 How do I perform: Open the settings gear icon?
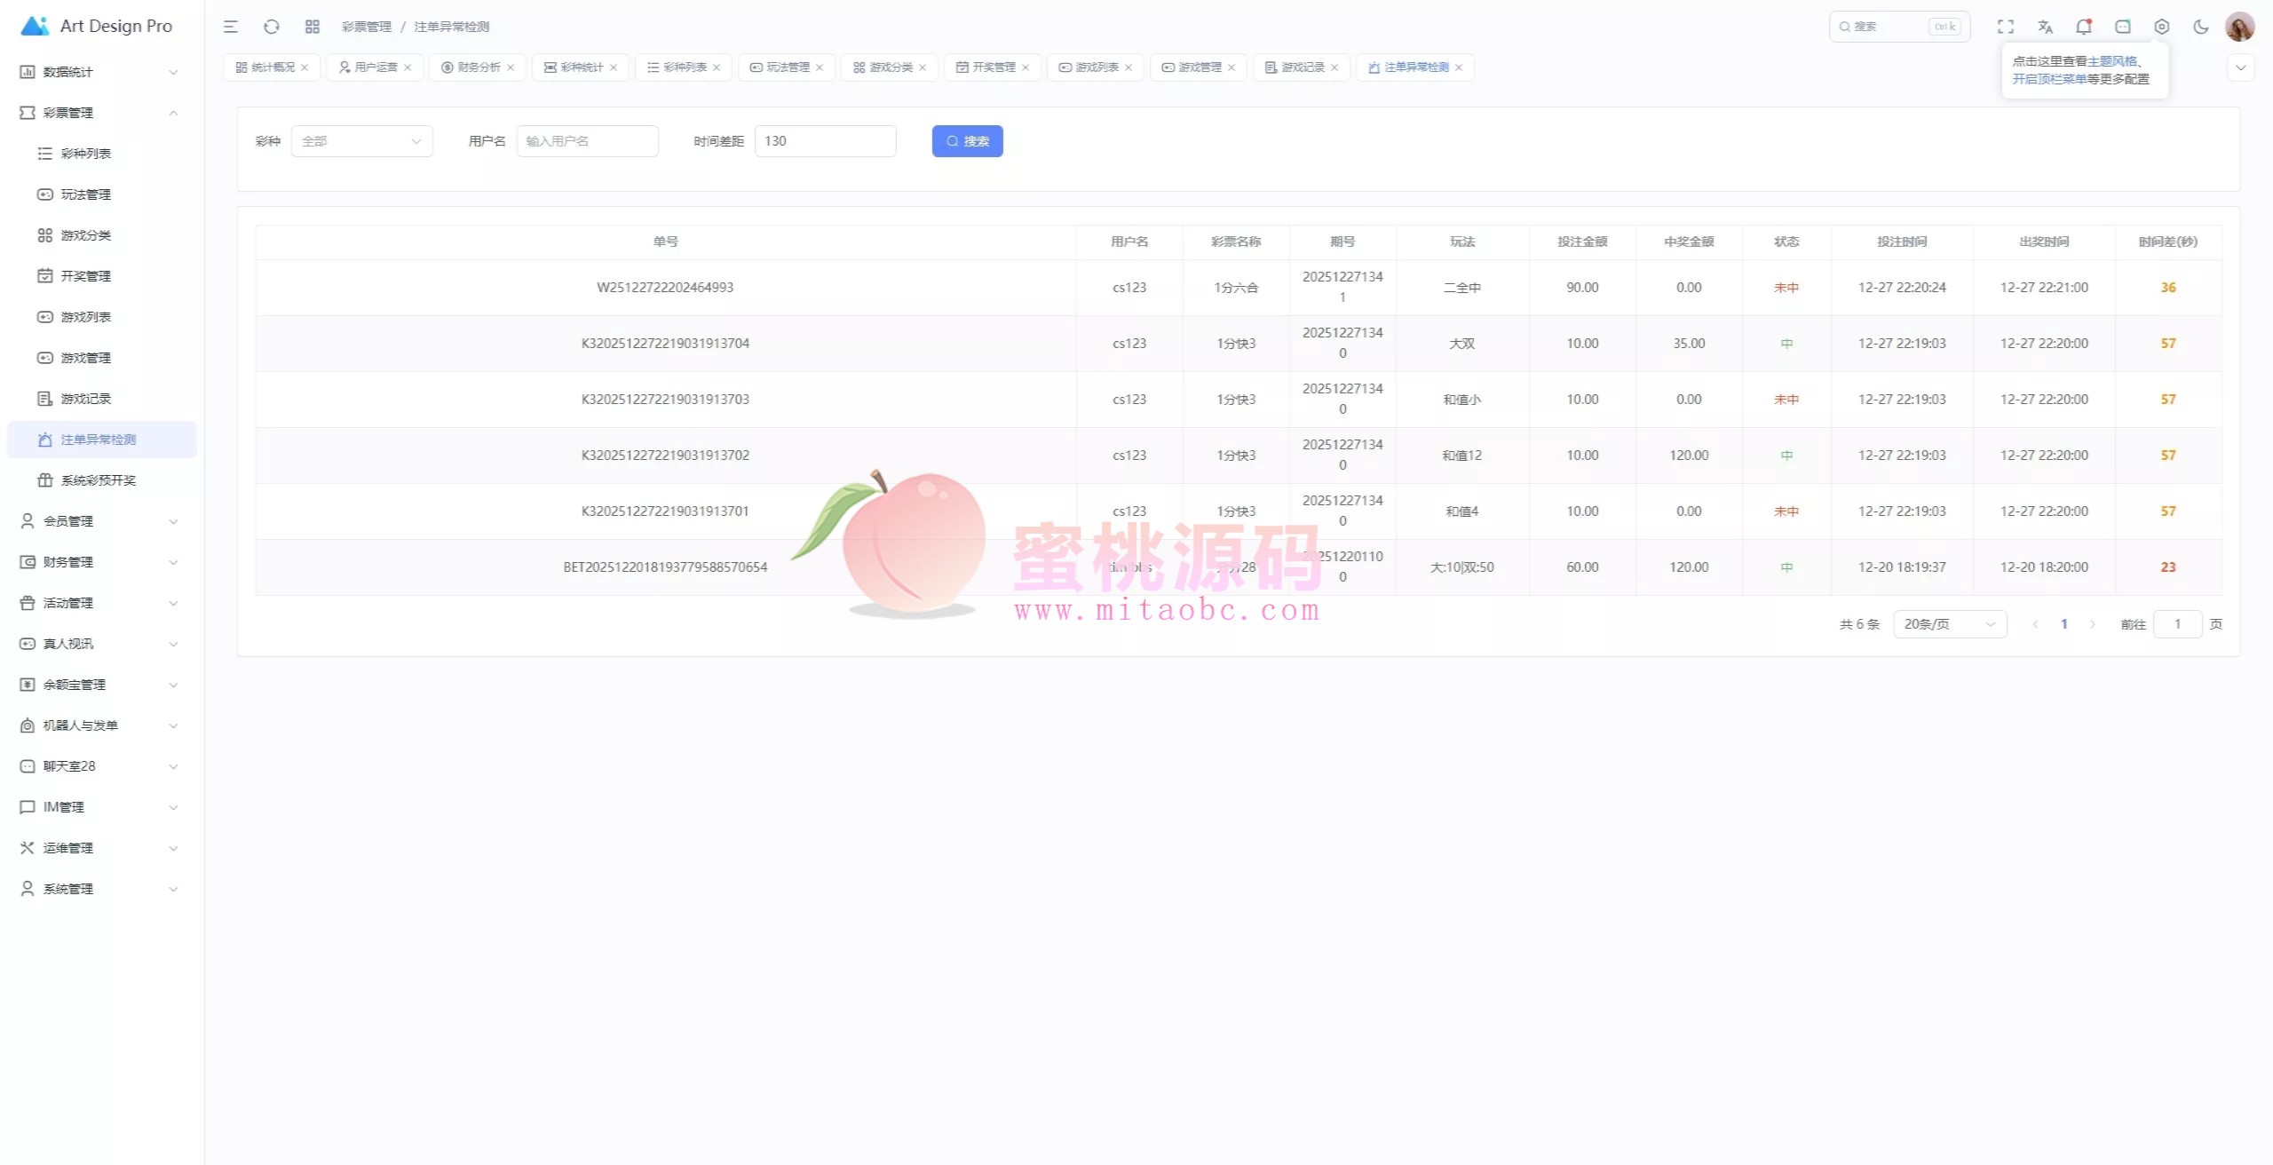point(2162,27)
